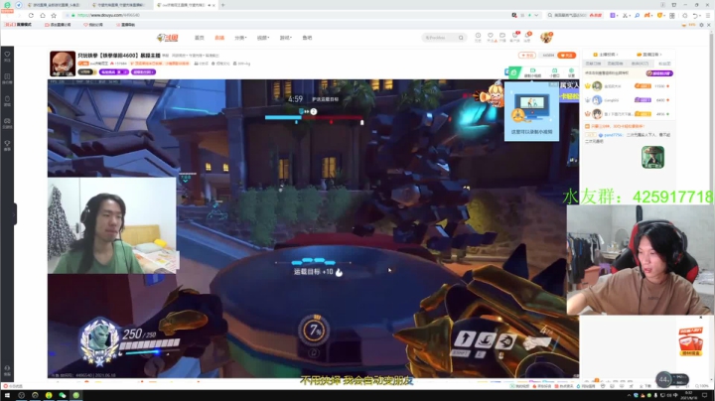
Task: Expand the 视频 dropdown in site navigation
Action: point(263,38)
